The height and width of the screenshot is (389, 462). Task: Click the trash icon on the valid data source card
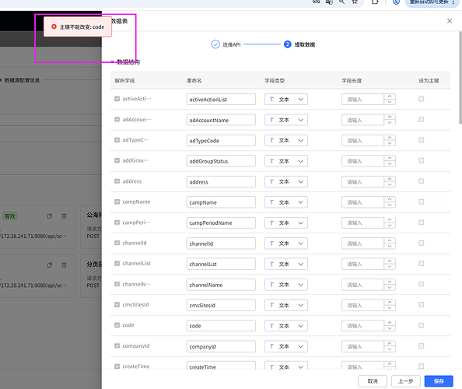64,216
